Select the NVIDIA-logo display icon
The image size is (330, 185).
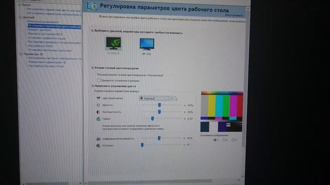tap(113, 43)
